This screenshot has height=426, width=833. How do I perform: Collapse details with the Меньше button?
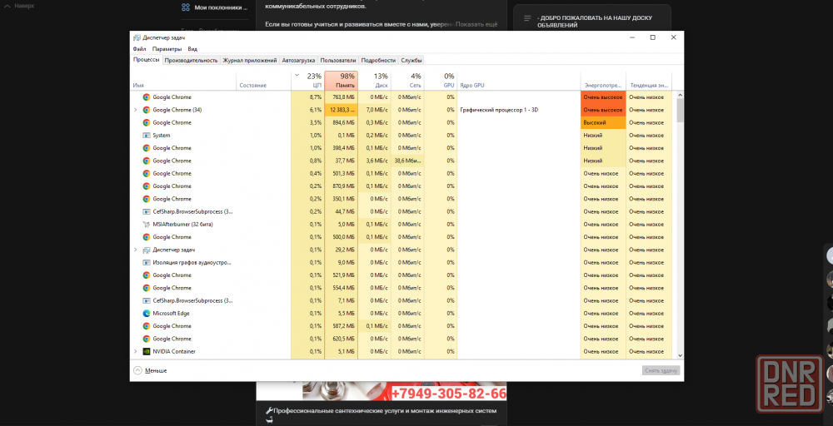tap(150, 371)
